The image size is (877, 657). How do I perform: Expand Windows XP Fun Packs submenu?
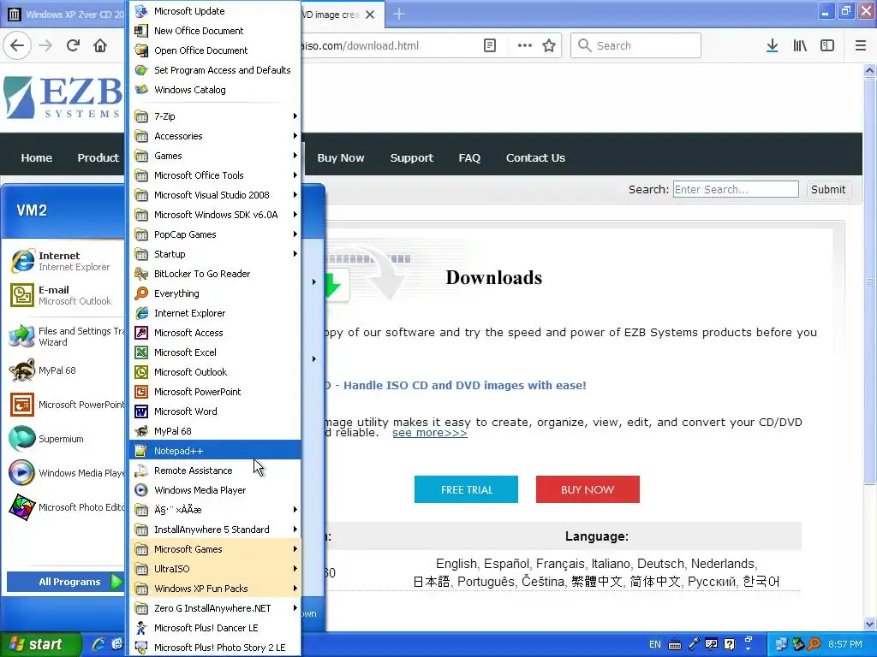tap(215, 589)
